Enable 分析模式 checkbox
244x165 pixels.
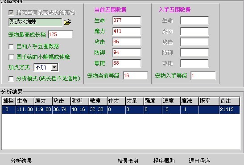tap(11, 78)
